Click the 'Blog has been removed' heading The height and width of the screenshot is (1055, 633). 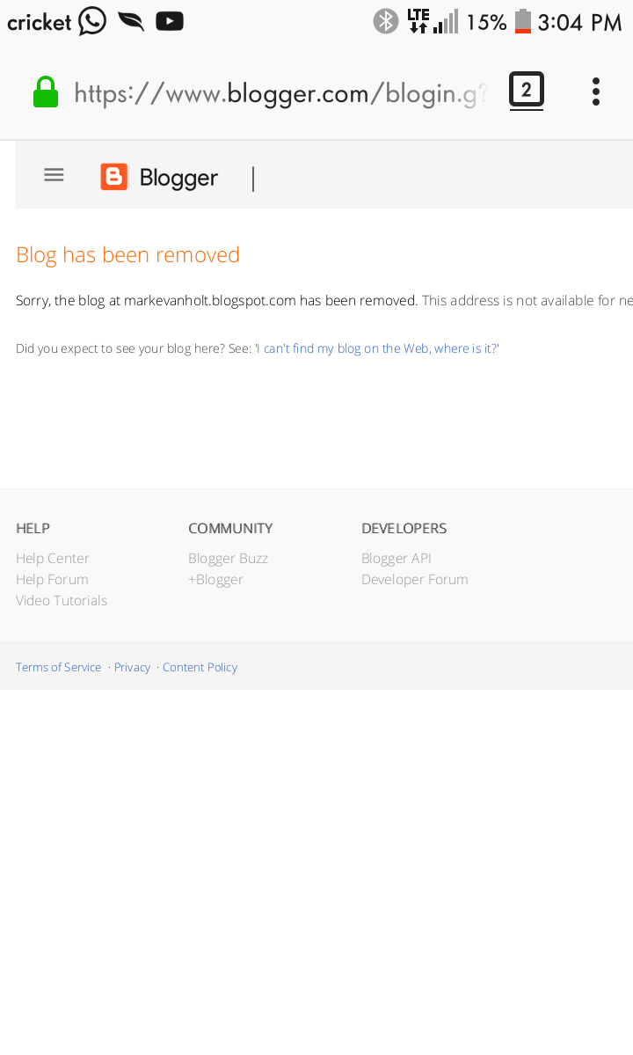pos(127,255)
